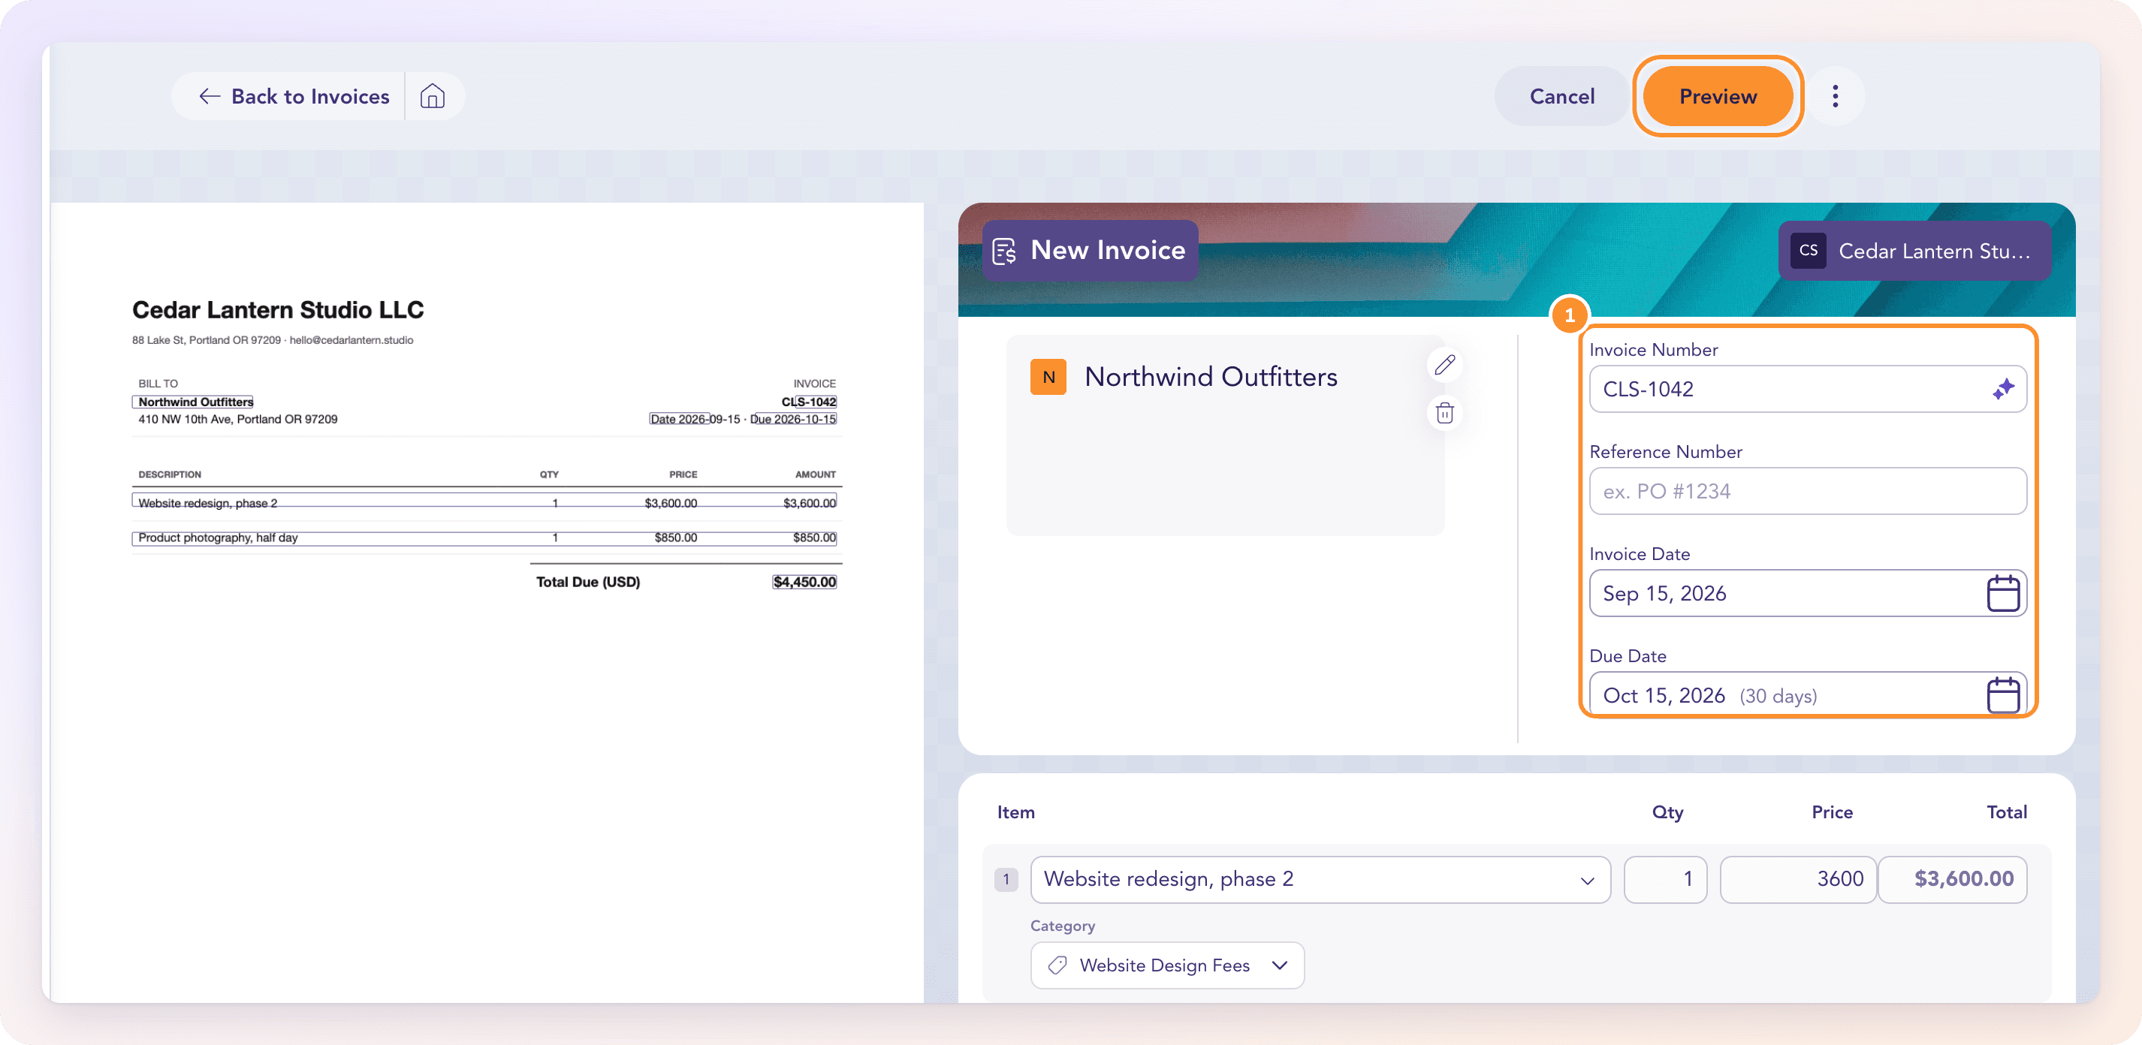
Task: Open the Due Date calendar picker
Action: (2003, 695)
